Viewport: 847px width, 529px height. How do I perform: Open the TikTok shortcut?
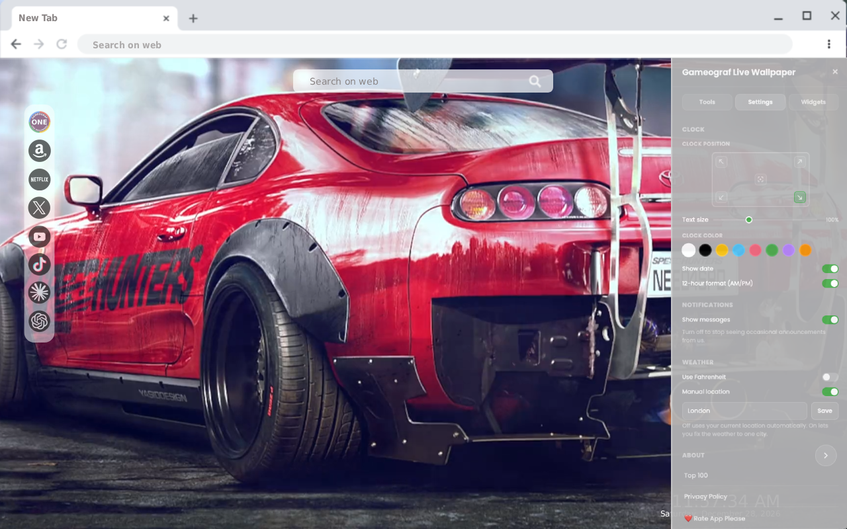click(x=40, y=264)
